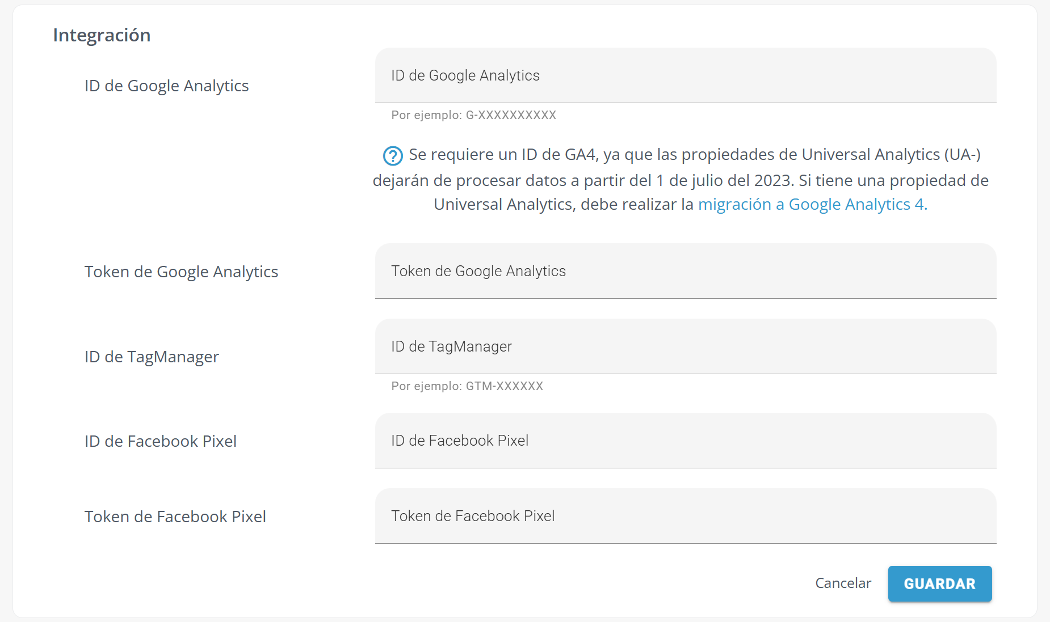
Task: Focus the Token de Google Analytics field
Action: point(686,271)
